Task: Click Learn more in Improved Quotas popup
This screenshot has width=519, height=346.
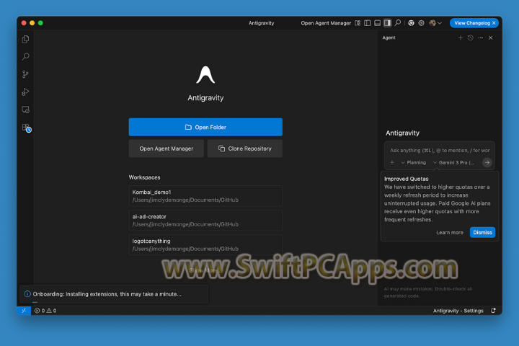Action: [450, 232]
